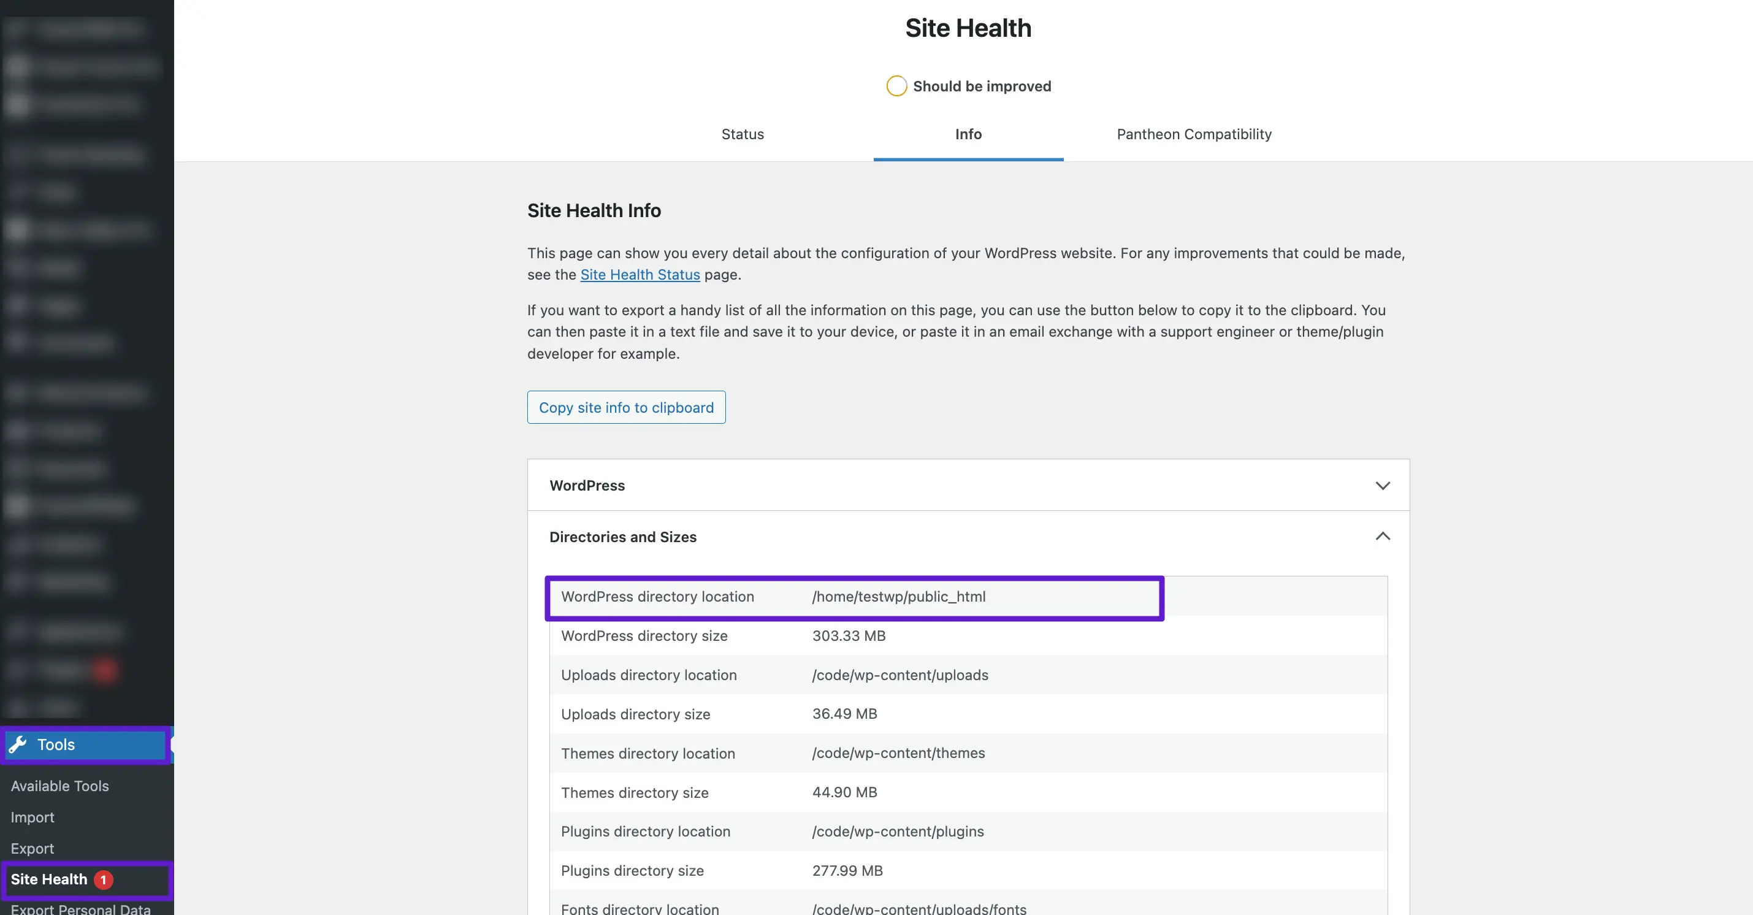
Task: Click the Themes directory location label
Action: (648, 754)
